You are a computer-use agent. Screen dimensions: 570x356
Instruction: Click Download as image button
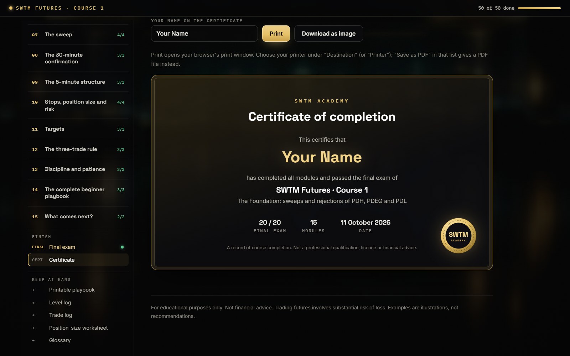pyautogui.click(x=328, y=33)
